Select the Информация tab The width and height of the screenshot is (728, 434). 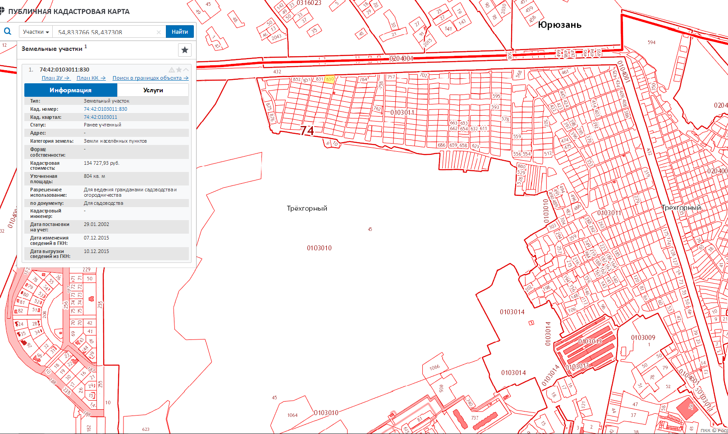click(x=70, y=90)
